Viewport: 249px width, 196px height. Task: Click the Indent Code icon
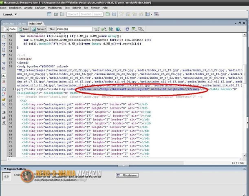point(4,112)
